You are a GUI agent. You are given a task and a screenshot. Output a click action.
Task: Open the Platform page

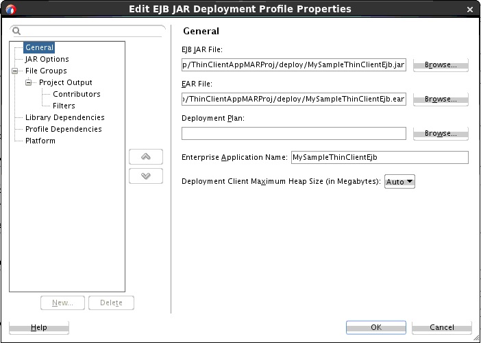coord(40,141)
